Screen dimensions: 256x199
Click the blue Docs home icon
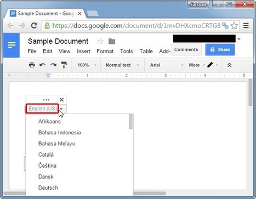click(x=12, y=45)
